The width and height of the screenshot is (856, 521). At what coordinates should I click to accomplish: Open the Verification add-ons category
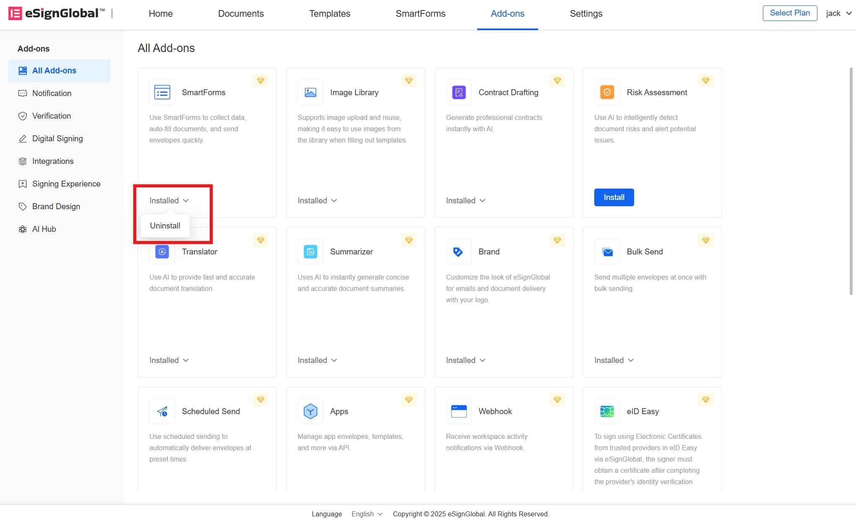click(59, 116)
